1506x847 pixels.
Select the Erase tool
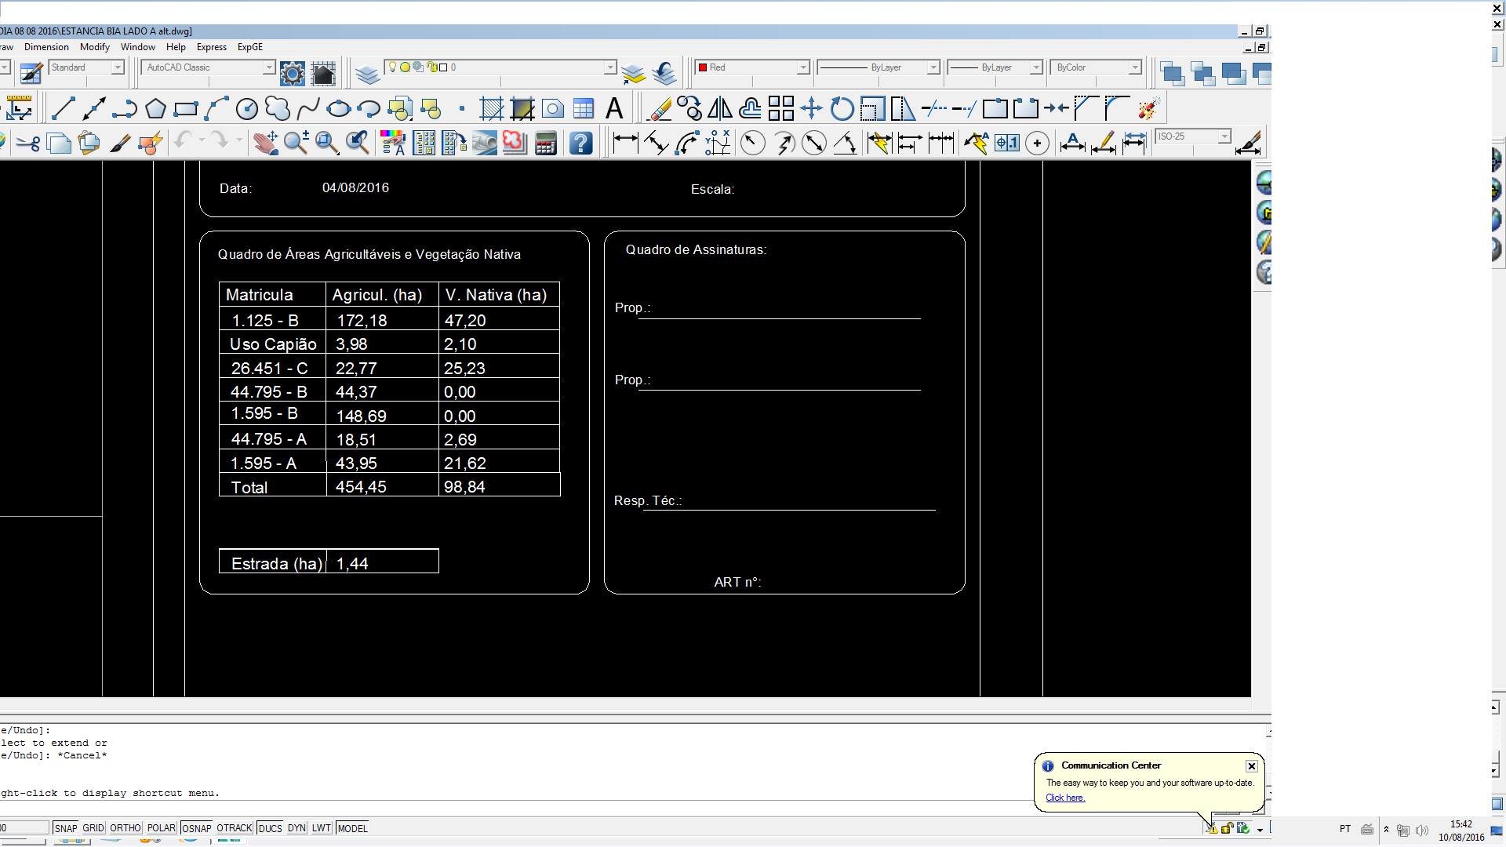[659, 109]
